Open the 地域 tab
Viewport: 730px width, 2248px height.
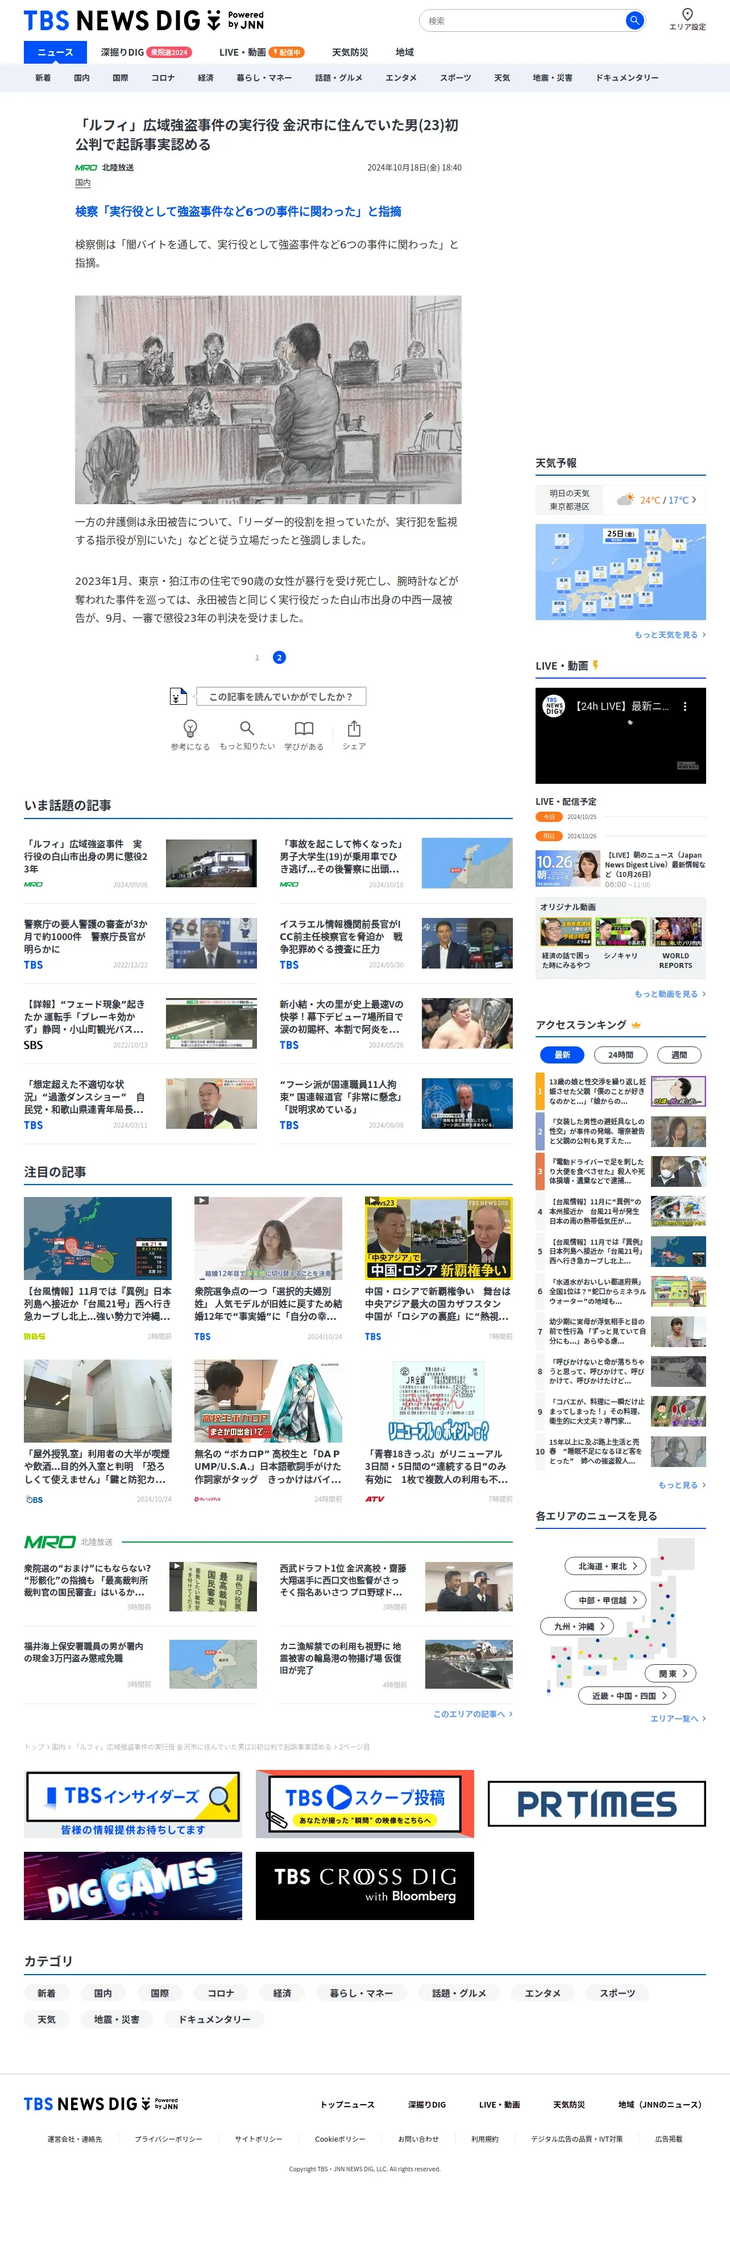[x=404, y=52]
